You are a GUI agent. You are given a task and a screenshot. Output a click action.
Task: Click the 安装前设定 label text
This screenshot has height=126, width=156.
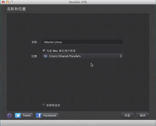[x=53, y=105]
